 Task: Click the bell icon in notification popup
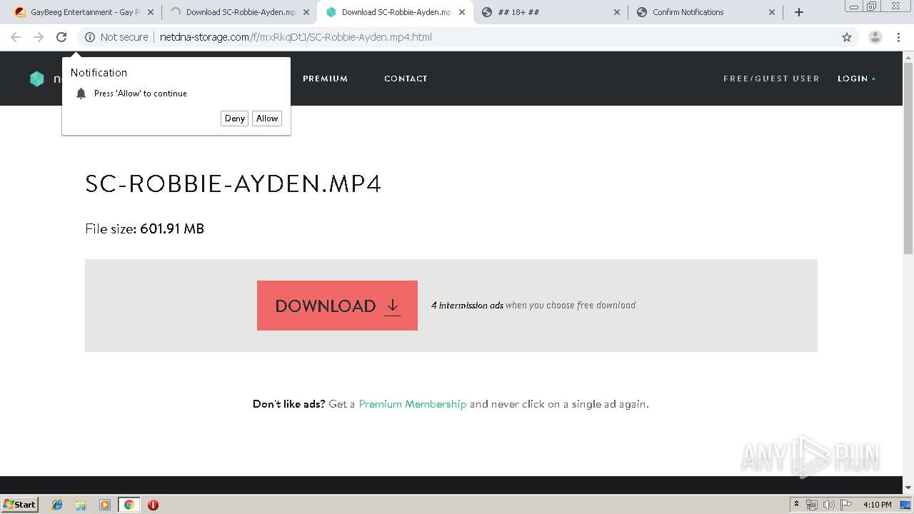point(81,94)
